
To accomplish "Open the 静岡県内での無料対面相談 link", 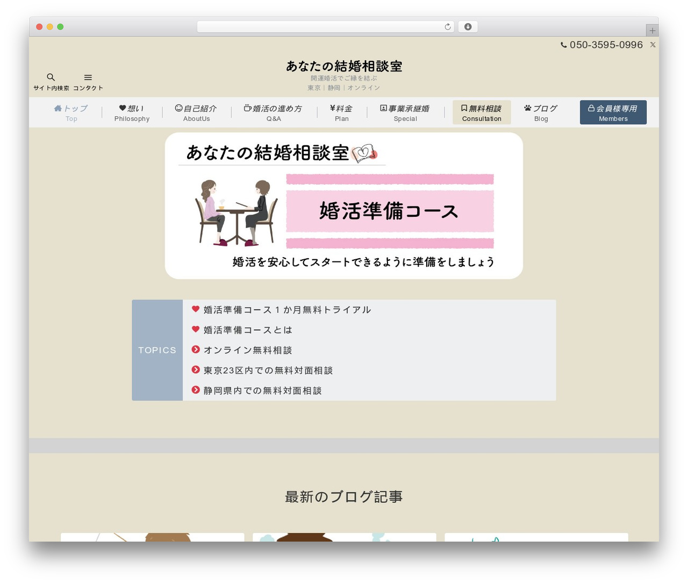I will pyautogui.click(x=263, y=390).
